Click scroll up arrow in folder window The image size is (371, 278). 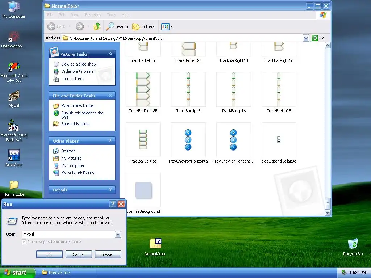point(328,45)
